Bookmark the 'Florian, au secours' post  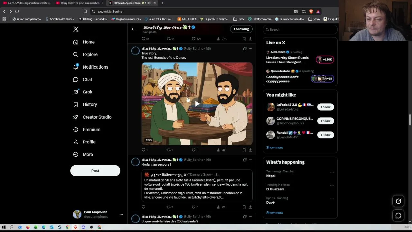point(244,207)
